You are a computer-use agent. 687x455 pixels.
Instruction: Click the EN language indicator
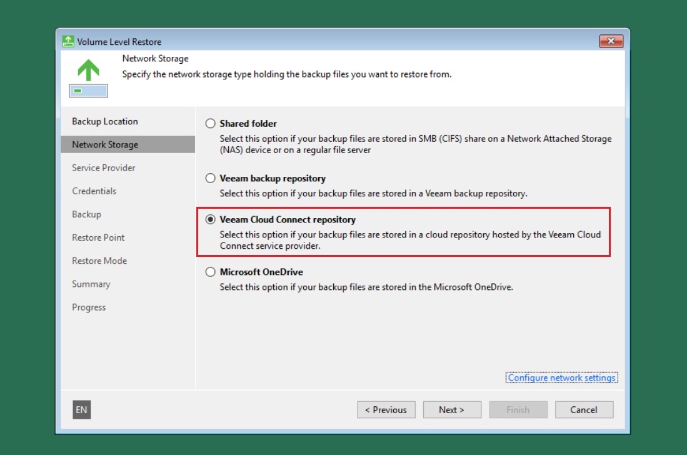coord(81,410)
